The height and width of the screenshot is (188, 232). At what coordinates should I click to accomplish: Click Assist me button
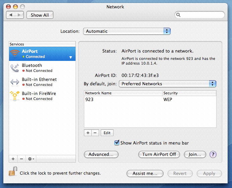[x=145, y=173]
